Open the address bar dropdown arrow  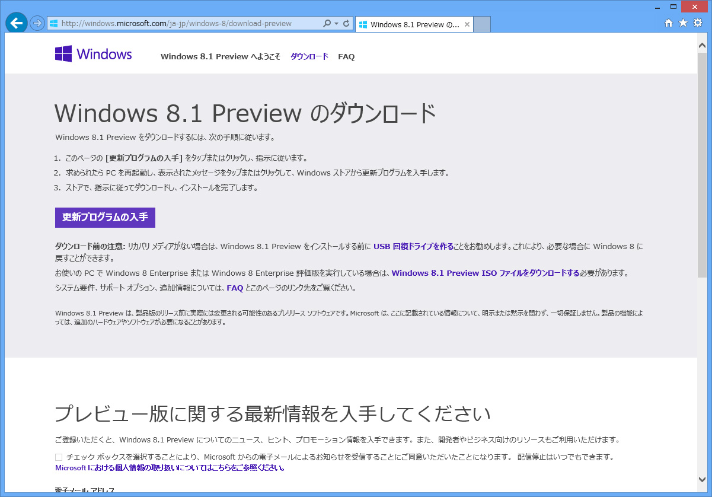336,24
